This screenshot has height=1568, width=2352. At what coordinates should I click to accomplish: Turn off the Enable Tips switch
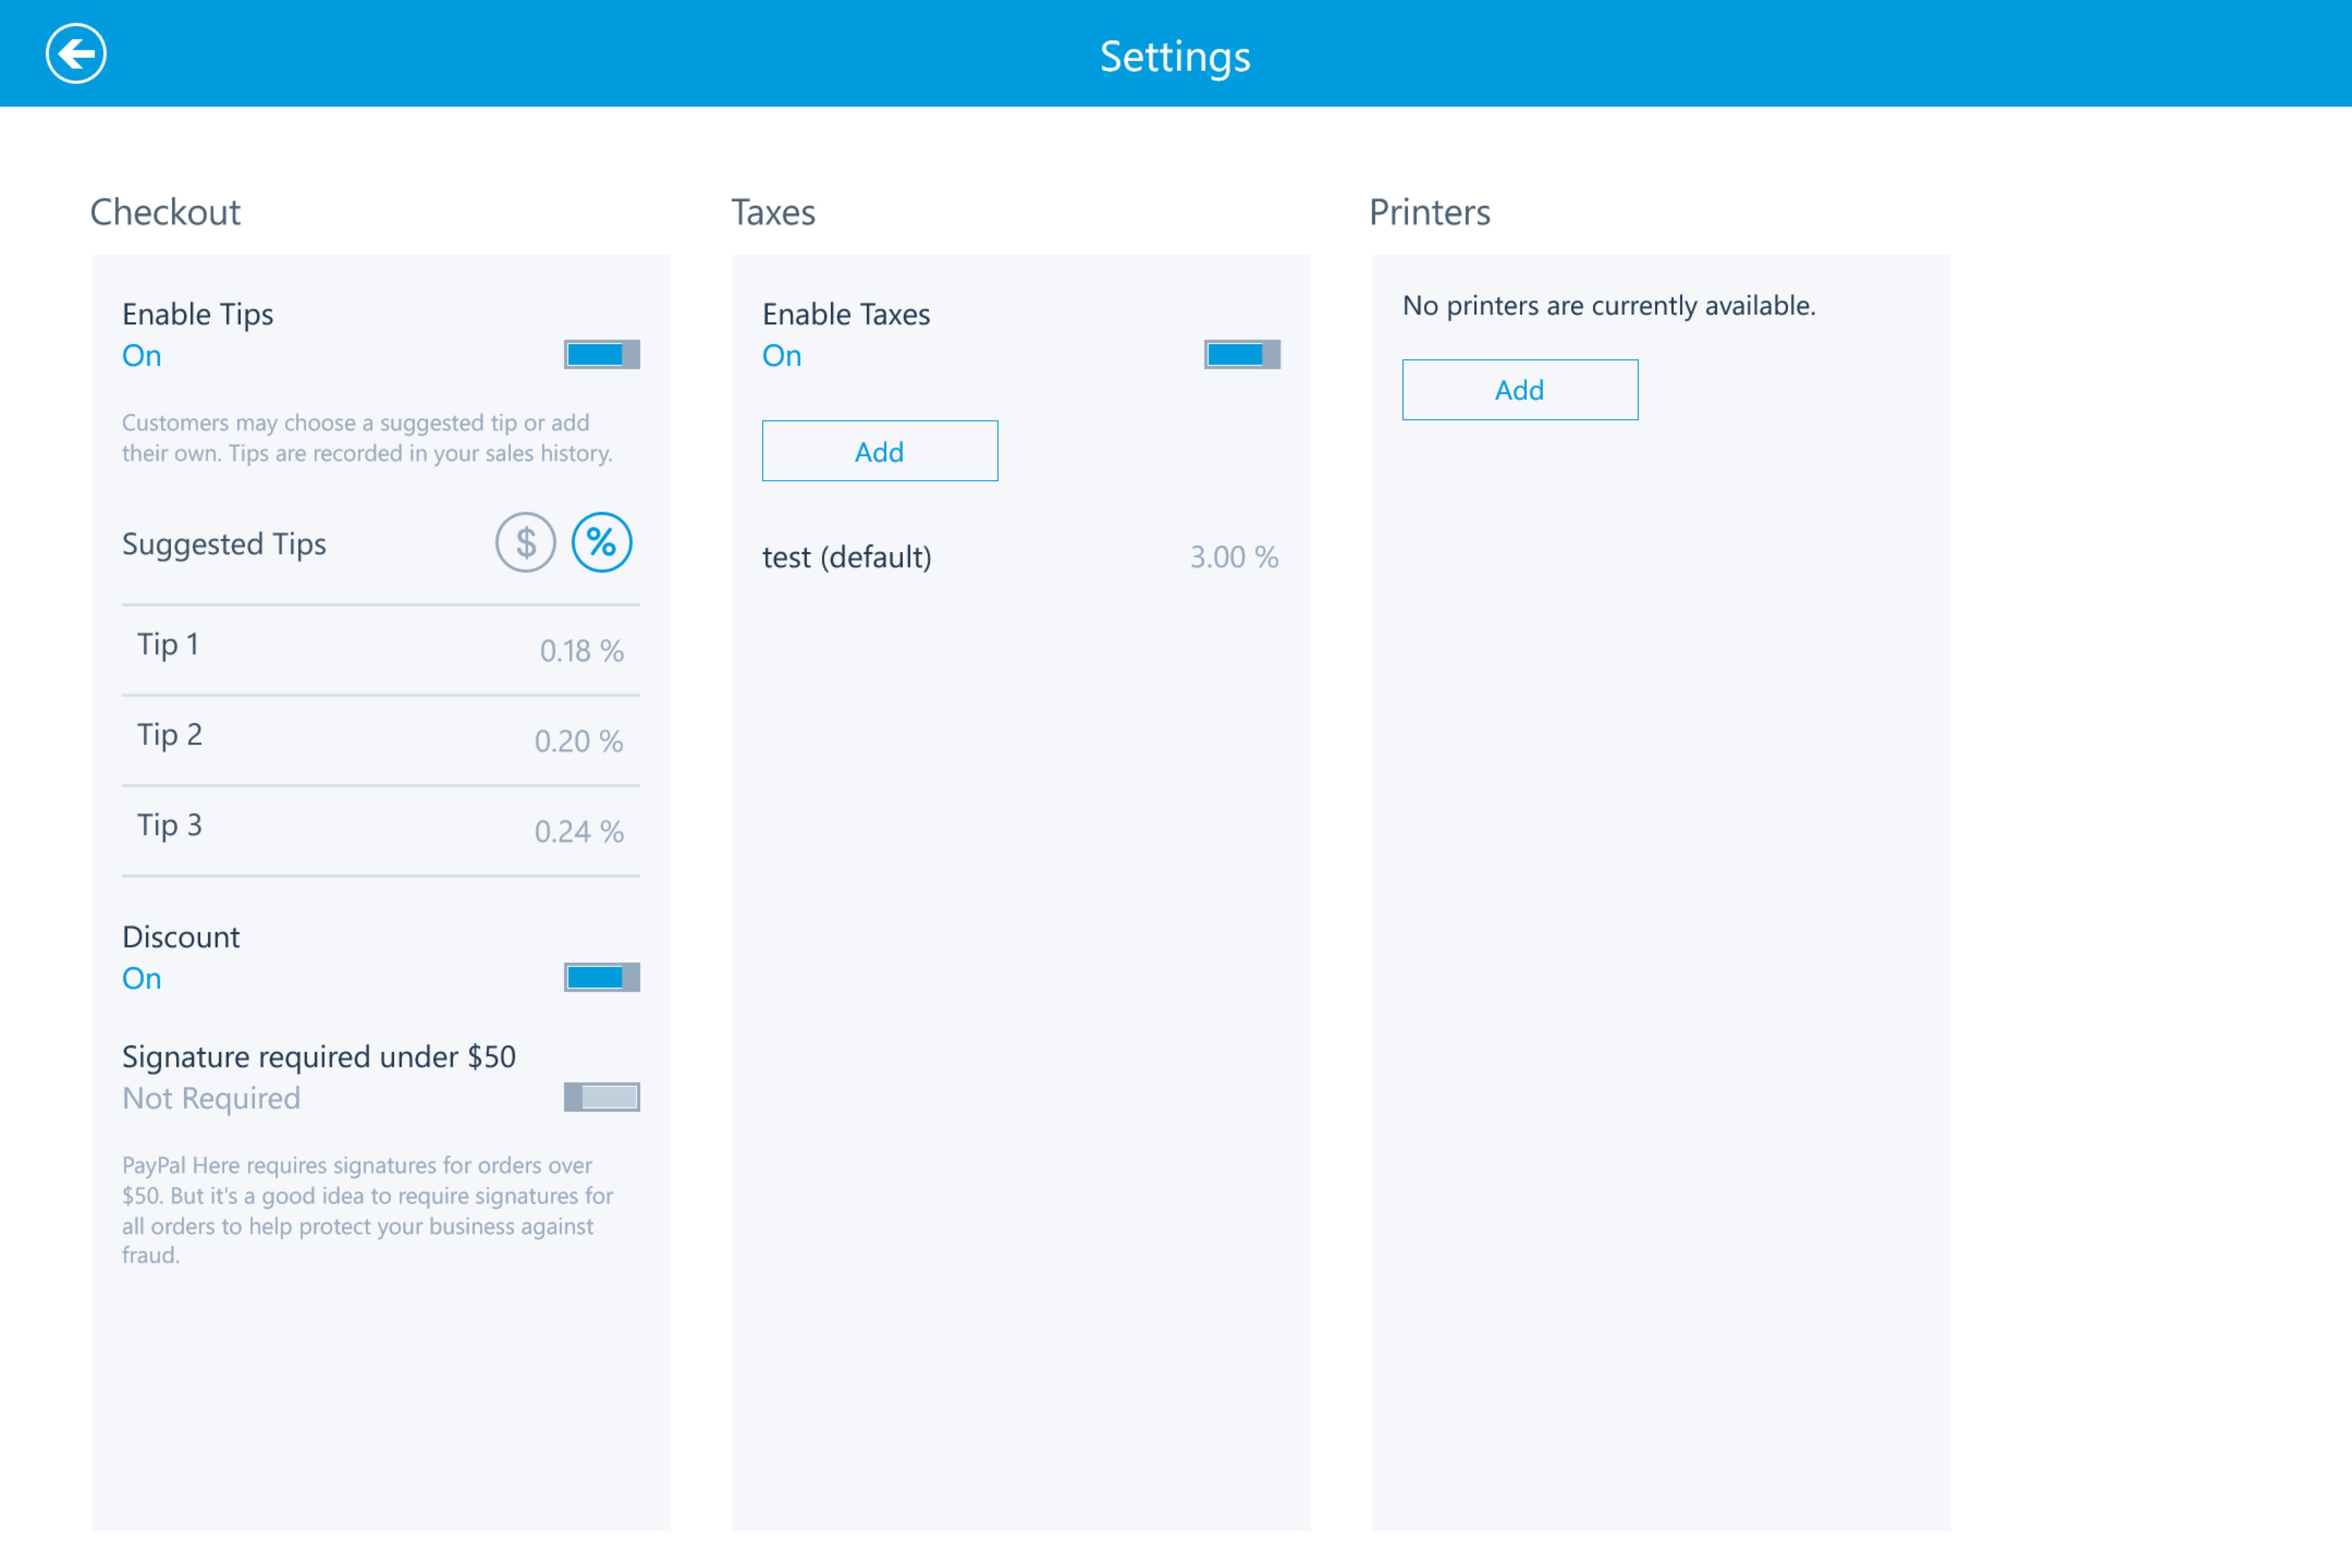pyautogui.click(x=602, y=355)
